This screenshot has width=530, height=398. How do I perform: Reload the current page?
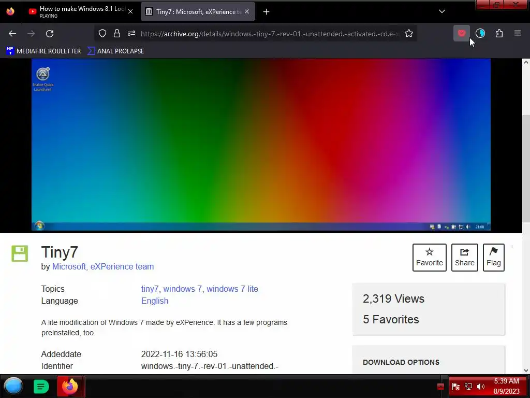50,34
